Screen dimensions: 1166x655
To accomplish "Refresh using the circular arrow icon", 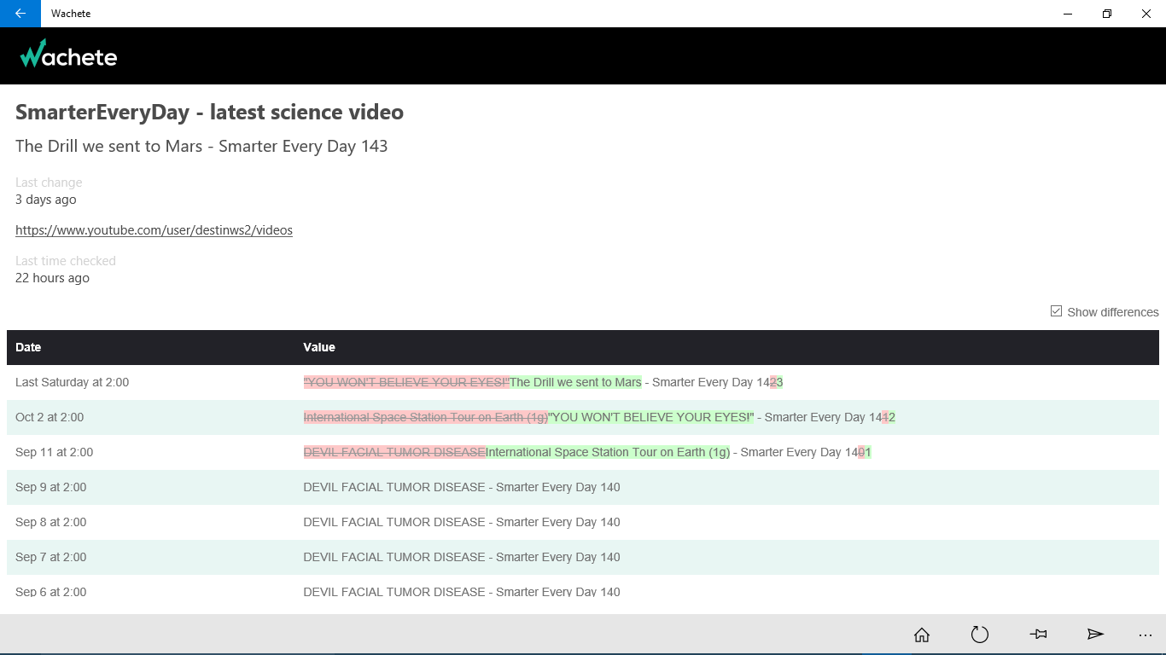I will point(980,635).
